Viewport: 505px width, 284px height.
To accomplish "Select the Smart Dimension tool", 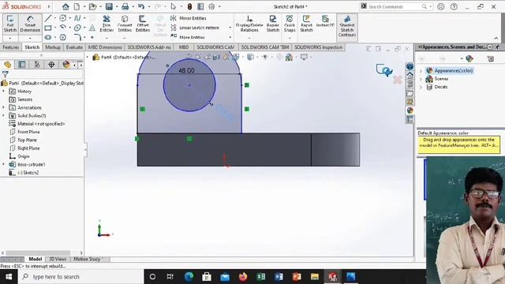I will (x=30, y=24).
